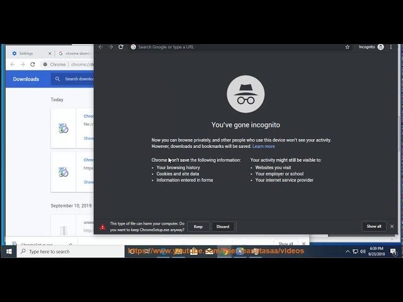Viewport: 403px width, 302px height.
Task: Go forward in the background Chrome window
Action: pyautogui.click(x=23, y=64)
